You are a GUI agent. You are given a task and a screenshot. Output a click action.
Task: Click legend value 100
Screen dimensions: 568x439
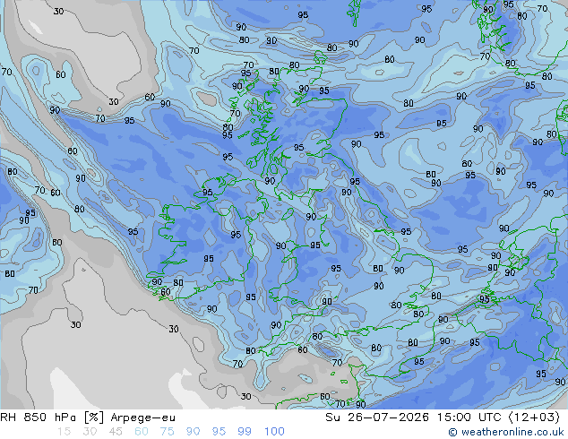(274, 432)
